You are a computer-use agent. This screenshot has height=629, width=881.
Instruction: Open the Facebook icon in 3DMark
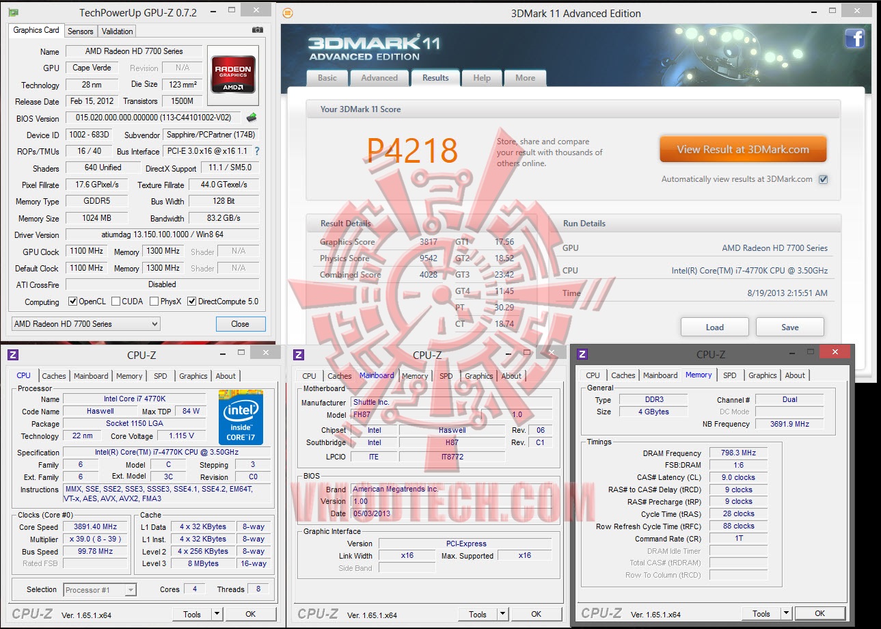854,38
